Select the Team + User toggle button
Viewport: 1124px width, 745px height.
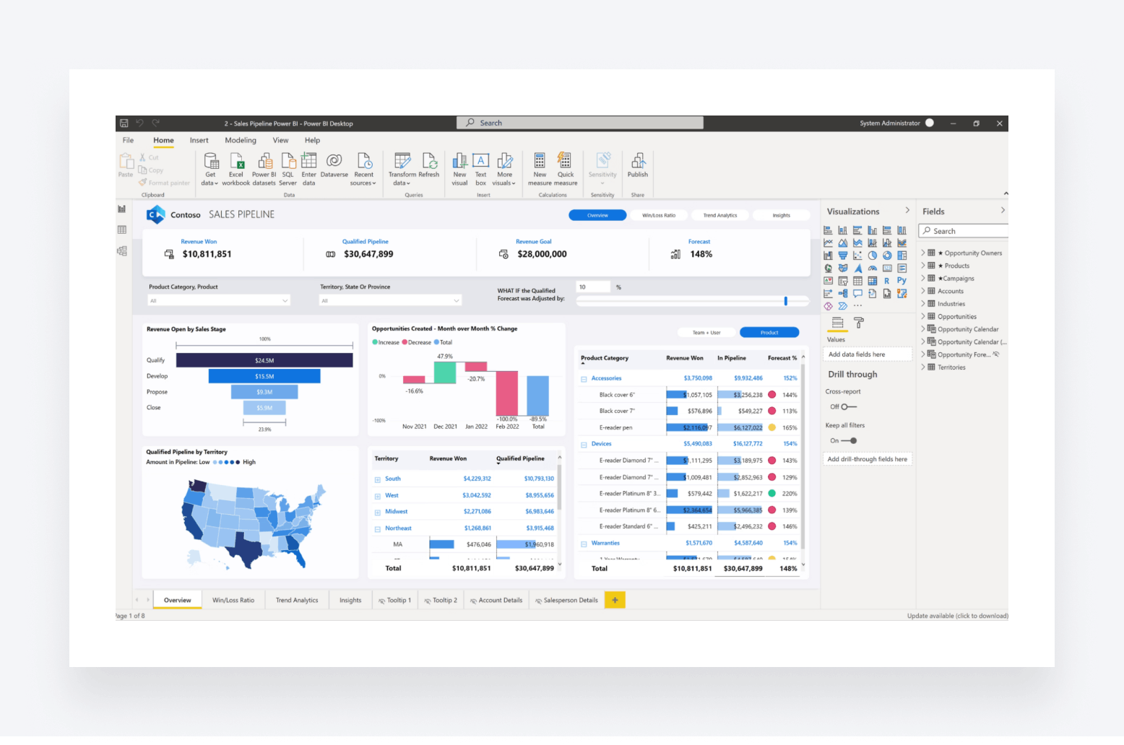706,333
